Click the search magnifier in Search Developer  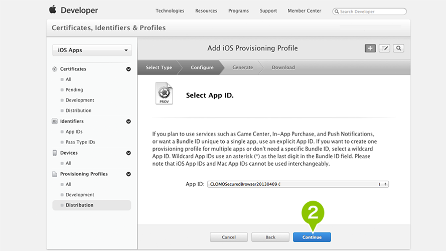pyautogui.click(x=337, y=12)
